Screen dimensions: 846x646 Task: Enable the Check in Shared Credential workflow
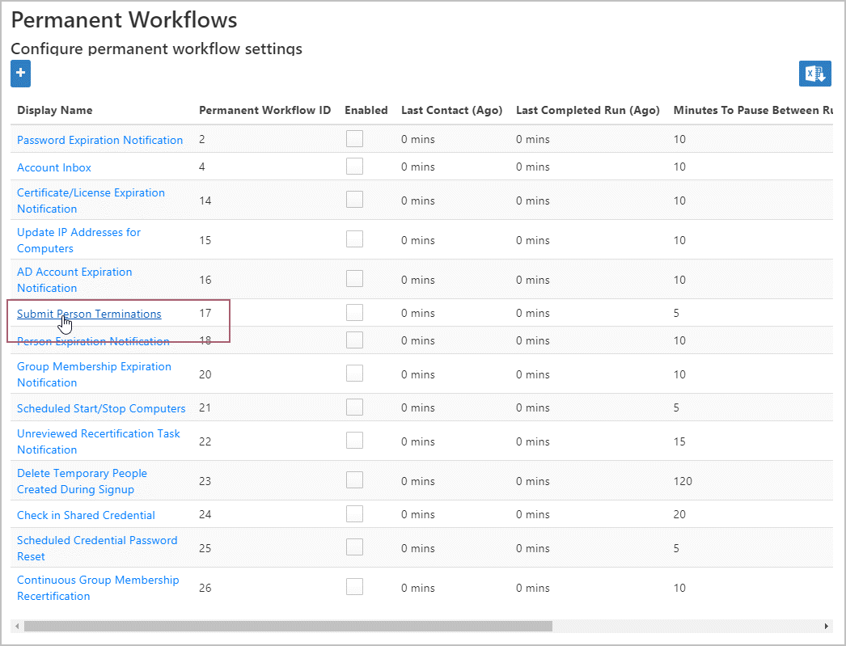pos(354,514)
